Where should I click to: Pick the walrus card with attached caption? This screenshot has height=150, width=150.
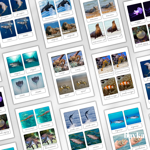(x=53, y=32)
